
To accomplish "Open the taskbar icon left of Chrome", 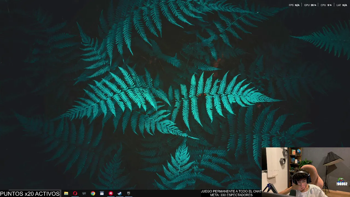I will [84, 193].
